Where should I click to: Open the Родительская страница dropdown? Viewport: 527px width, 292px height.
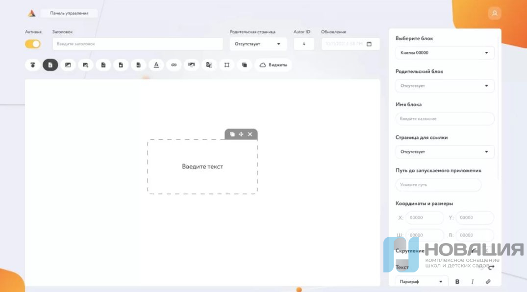[258, 44]
